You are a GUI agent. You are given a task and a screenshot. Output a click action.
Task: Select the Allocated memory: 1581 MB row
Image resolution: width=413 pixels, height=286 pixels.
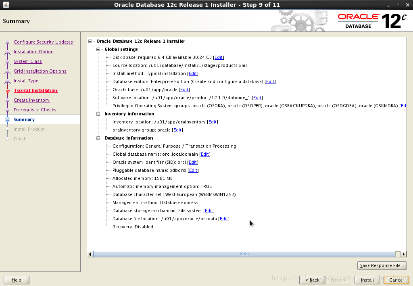click(142, 179)
